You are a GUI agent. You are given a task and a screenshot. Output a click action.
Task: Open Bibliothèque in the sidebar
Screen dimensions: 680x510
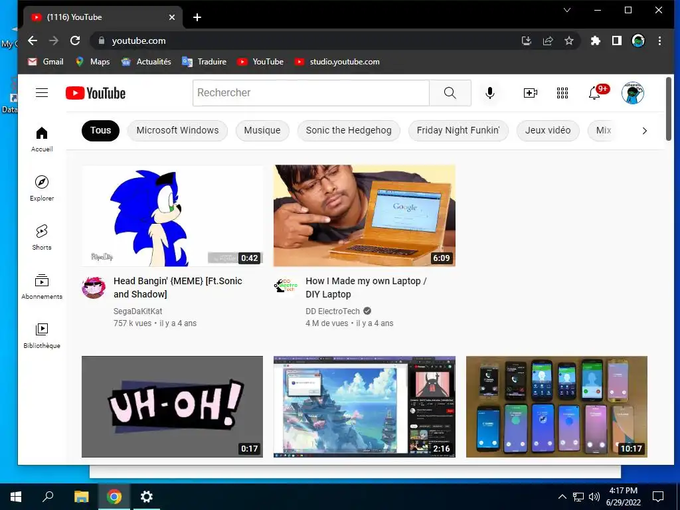pyautogui.click(x=42, y=335)
